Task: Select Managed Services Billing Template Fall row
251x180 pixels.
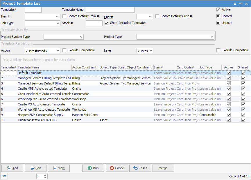Action: 125,78
